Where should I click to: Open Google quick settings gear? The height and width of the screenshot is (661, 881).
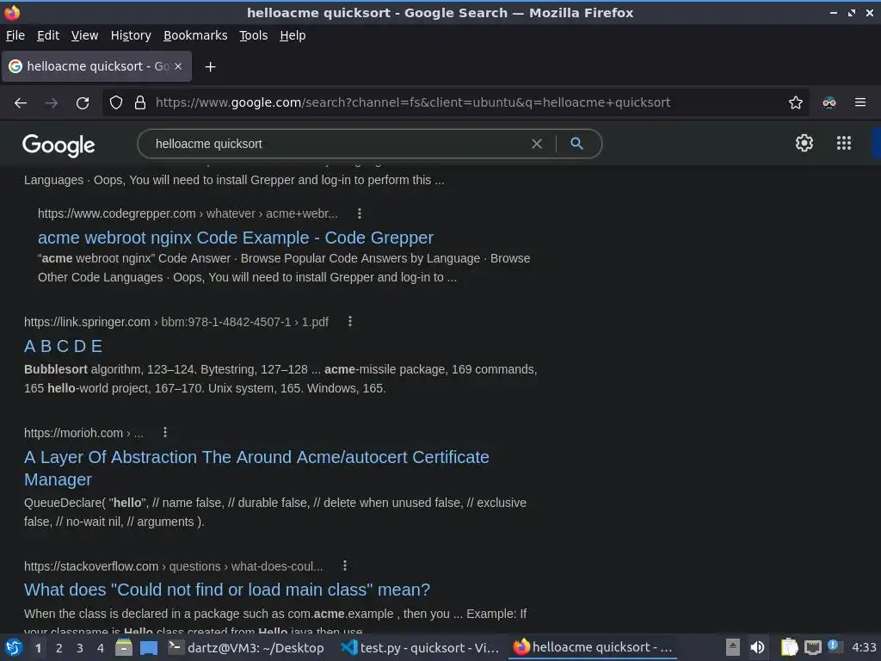pyautogui.click(x=804, y=143)
